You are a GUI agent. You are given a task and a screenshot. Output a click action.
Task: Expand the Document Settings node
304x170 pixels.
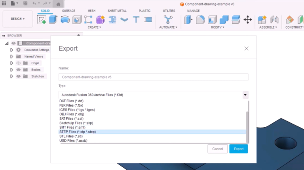[x=12, y=50]
